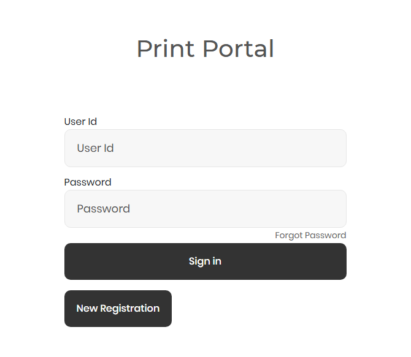Click the Password label above the field
This screenshot has height=357, width=411.
coord(88,182)
